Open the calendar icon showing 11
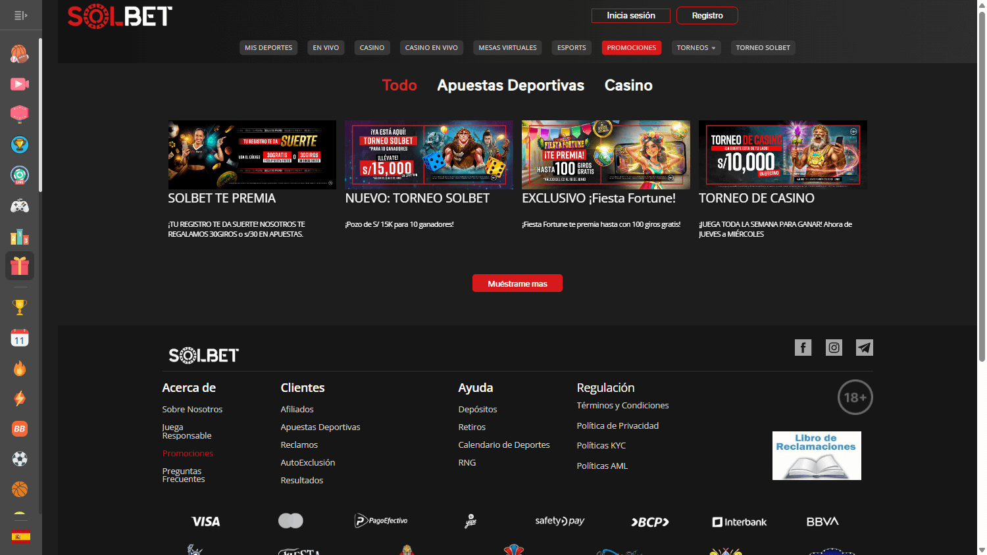This screenshot has width=987, height=555. (x=20, y=338)
